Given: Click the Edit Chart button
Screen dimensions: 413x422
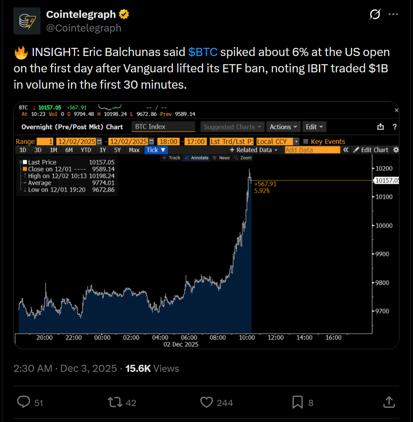Looking at the screenshot, I should (371, 150).
